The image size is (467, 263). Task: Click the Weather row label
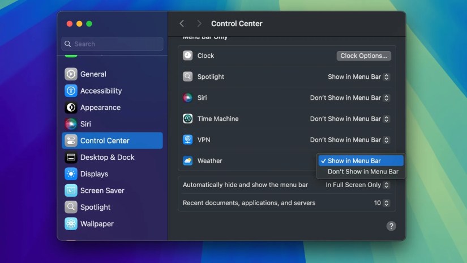point(209,161)
